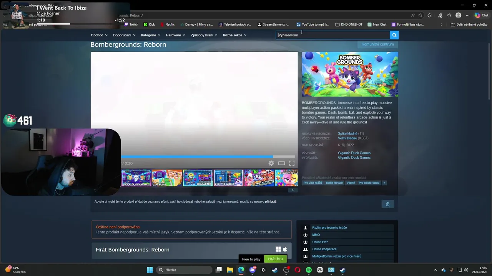
Task: Open Gigantic Duck Games developer link
Action: (354, 153)
